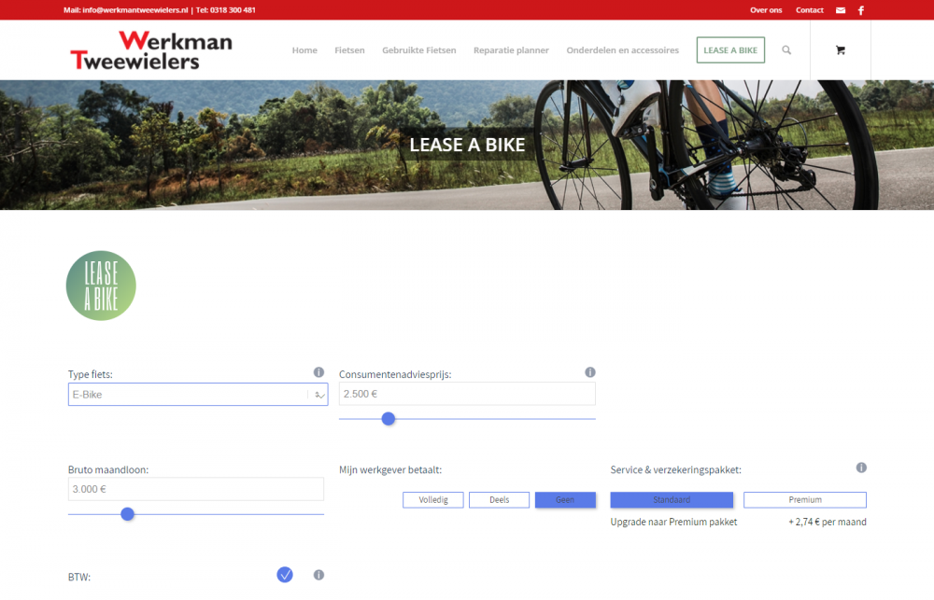Image resolution: width=934 pixels, height=600 pixels.
Task: Click the LEASE A BIKE nav button
Action: (x=730, y=50)
